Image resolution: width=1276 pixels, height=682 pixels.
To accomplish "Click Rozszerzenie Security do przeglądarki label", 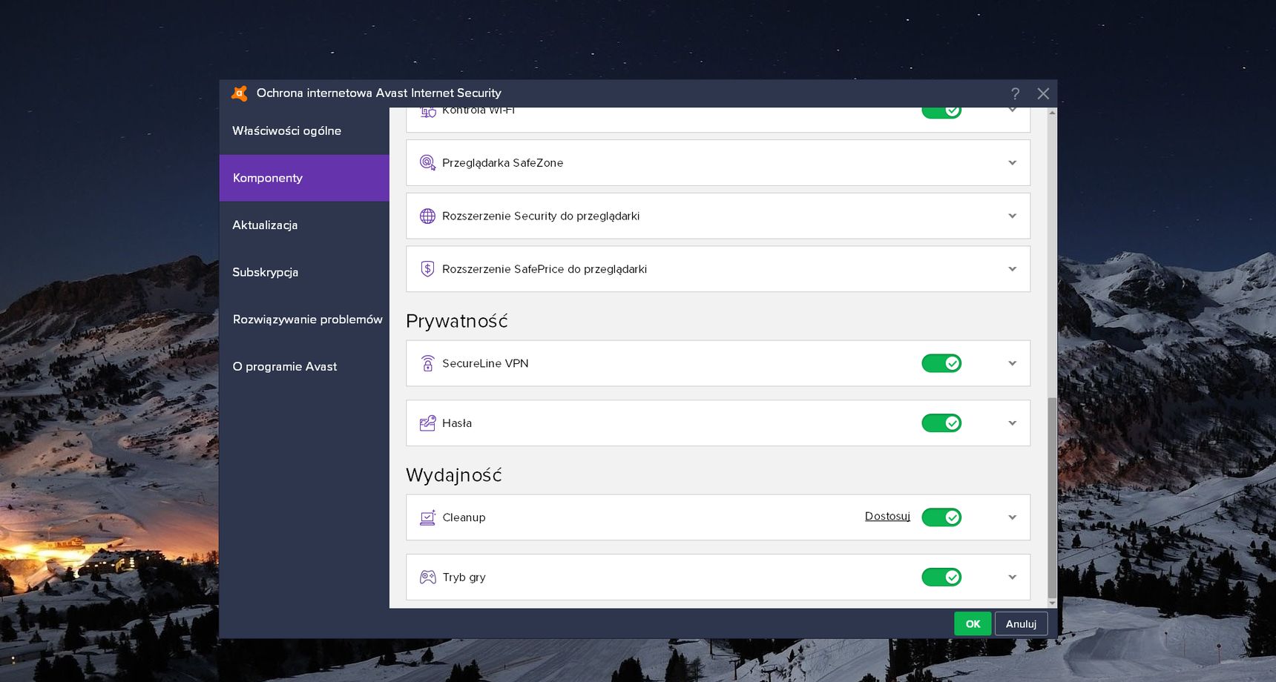I will 541,216.
